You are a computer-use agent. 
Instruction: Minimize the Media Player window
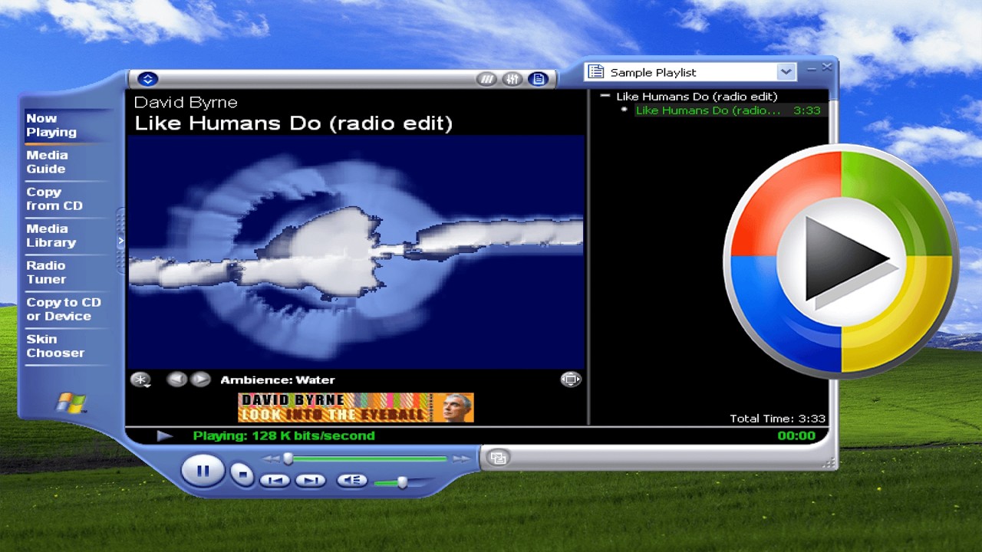[x=812, y=69]
